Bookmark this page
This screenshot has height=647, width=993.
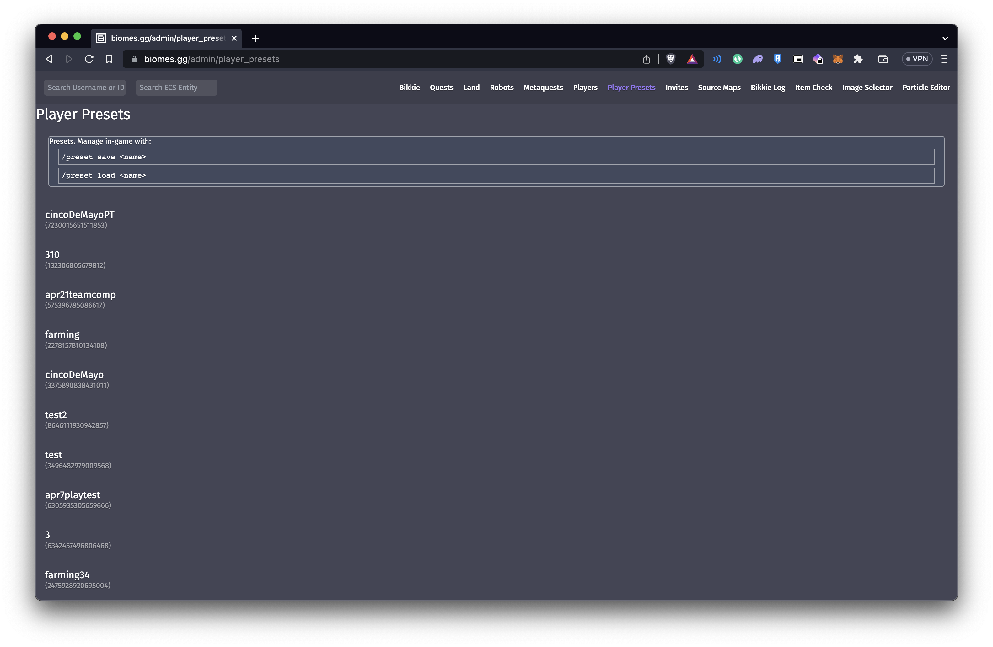pos(109,59)
